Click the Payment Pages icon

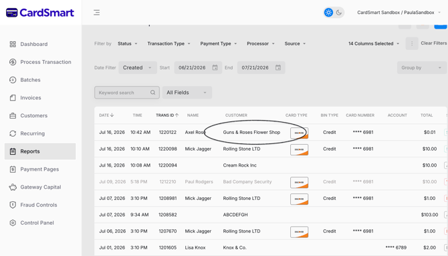(x=13, y=169)
